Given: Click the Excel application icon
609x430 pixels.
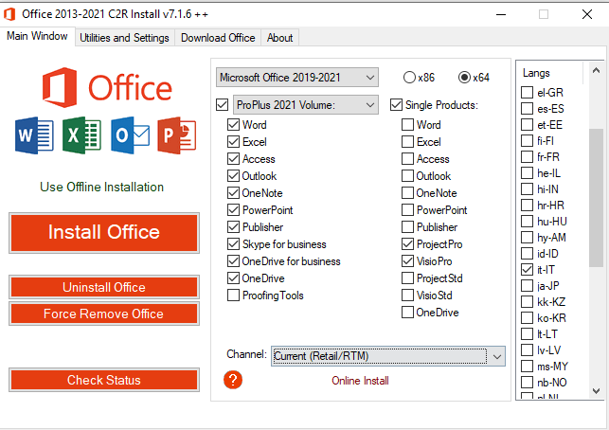Looking at the screenshot, I should click(x=82, y=135).
